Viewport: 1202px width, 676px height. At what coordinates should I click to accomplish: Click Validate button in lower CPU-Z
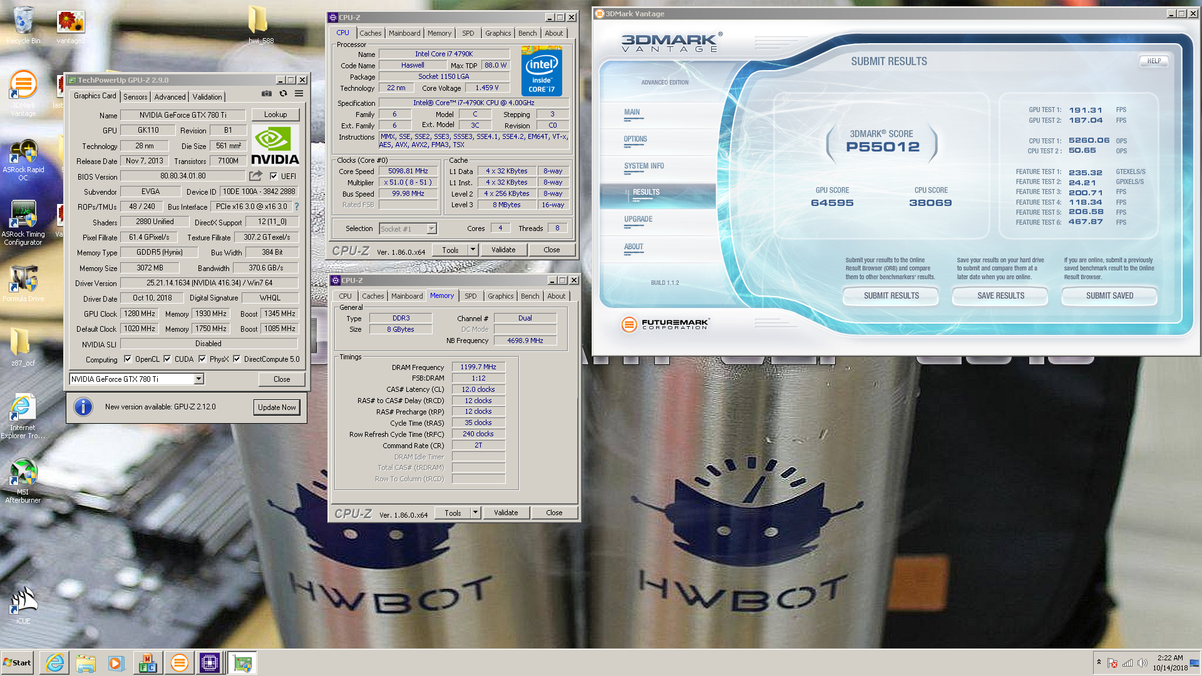pyautogui.click(x=506, y=513)
